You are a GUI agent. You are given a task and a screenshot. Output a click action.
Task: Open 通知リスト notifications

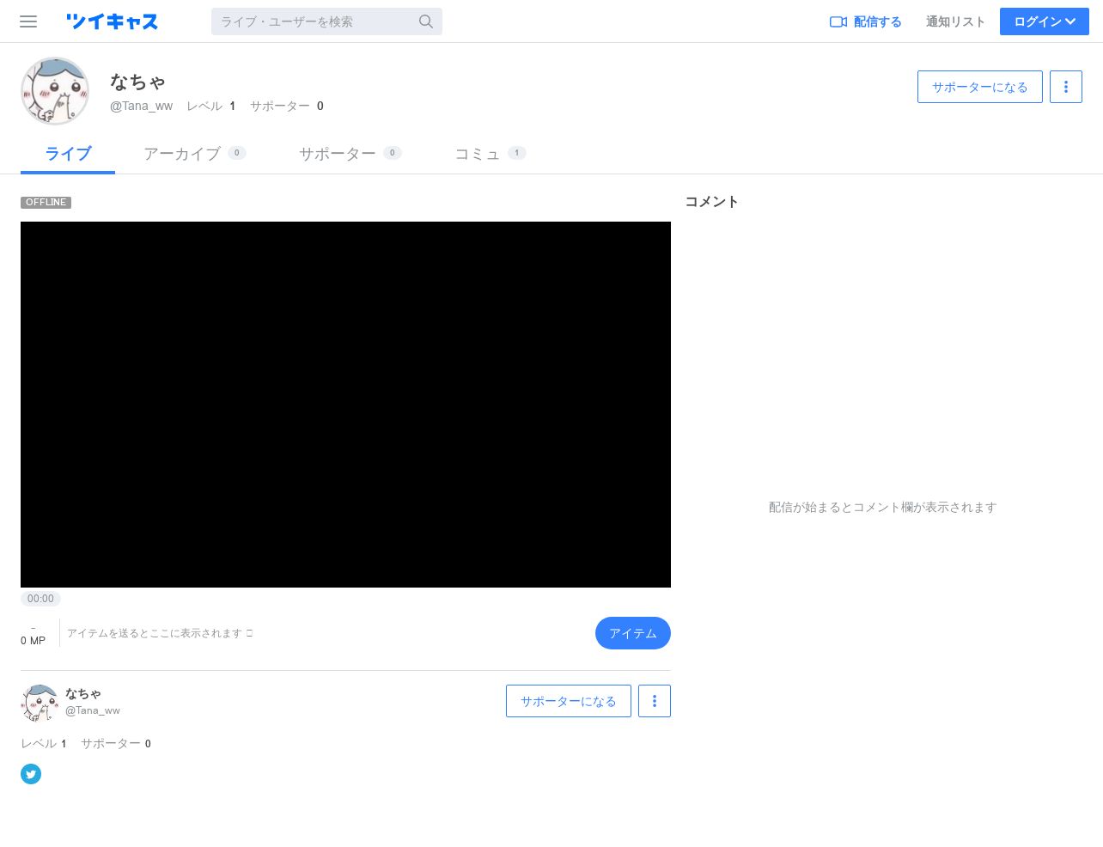955,21
